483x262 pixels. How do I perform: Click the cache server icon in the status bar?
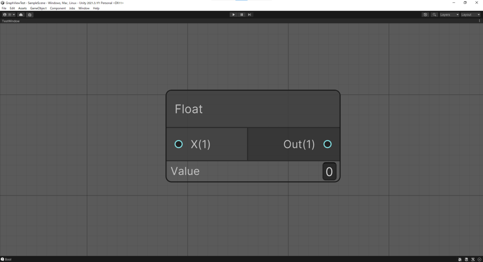pyautogui.click(x=466, y=259)
